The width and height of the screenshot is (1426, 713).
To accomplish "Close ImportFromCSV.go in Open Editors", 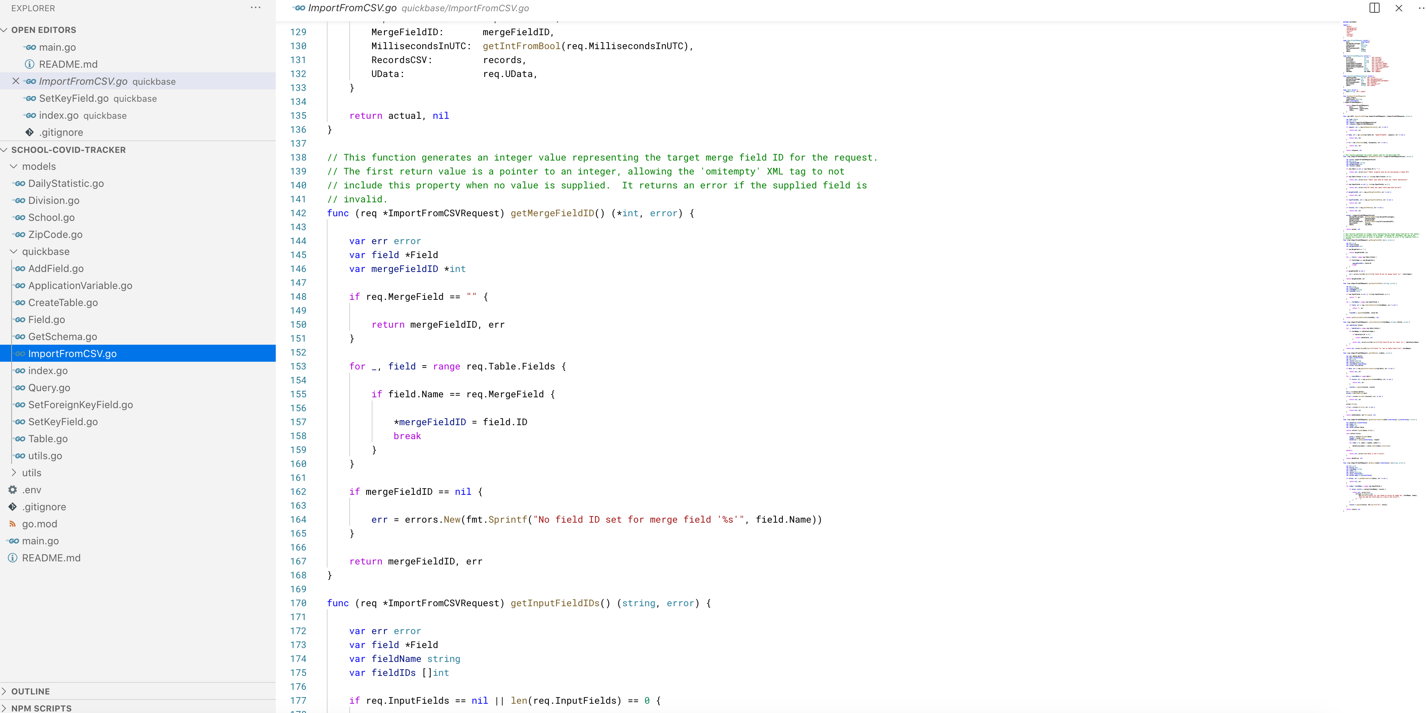I will 15,81.
